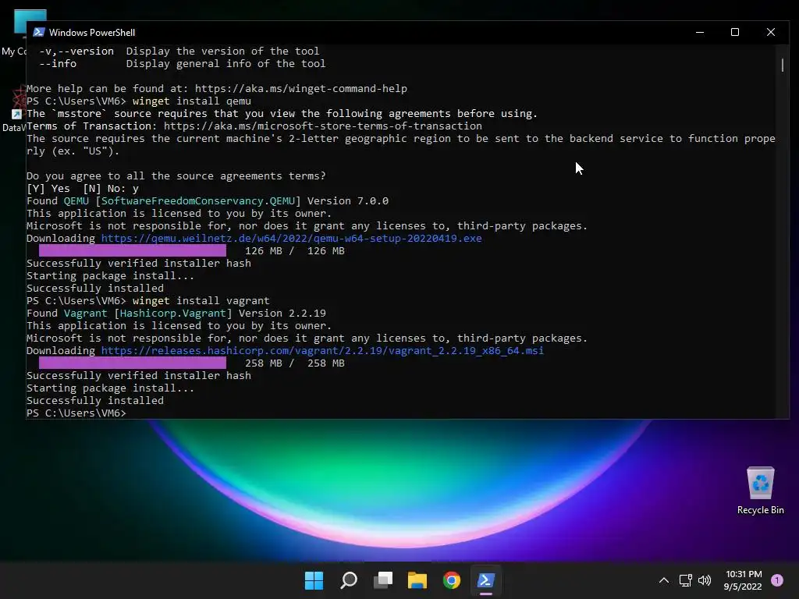Click the 'winget install qemu' command text
The width and height of the screenshot is (799, 599).
(x=192, y=101)
